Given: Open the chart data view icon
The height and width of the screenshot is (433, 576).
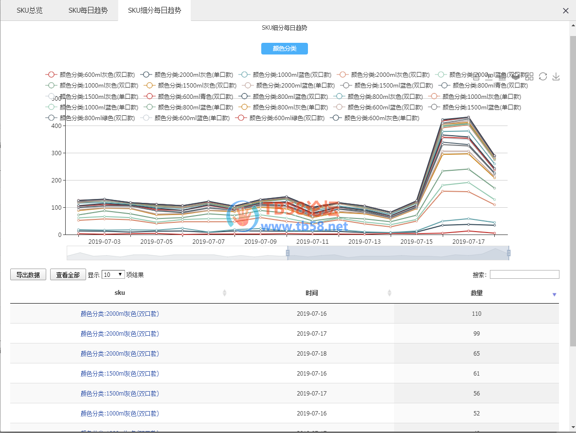Looking at the screenshot, I should point(475,76).
